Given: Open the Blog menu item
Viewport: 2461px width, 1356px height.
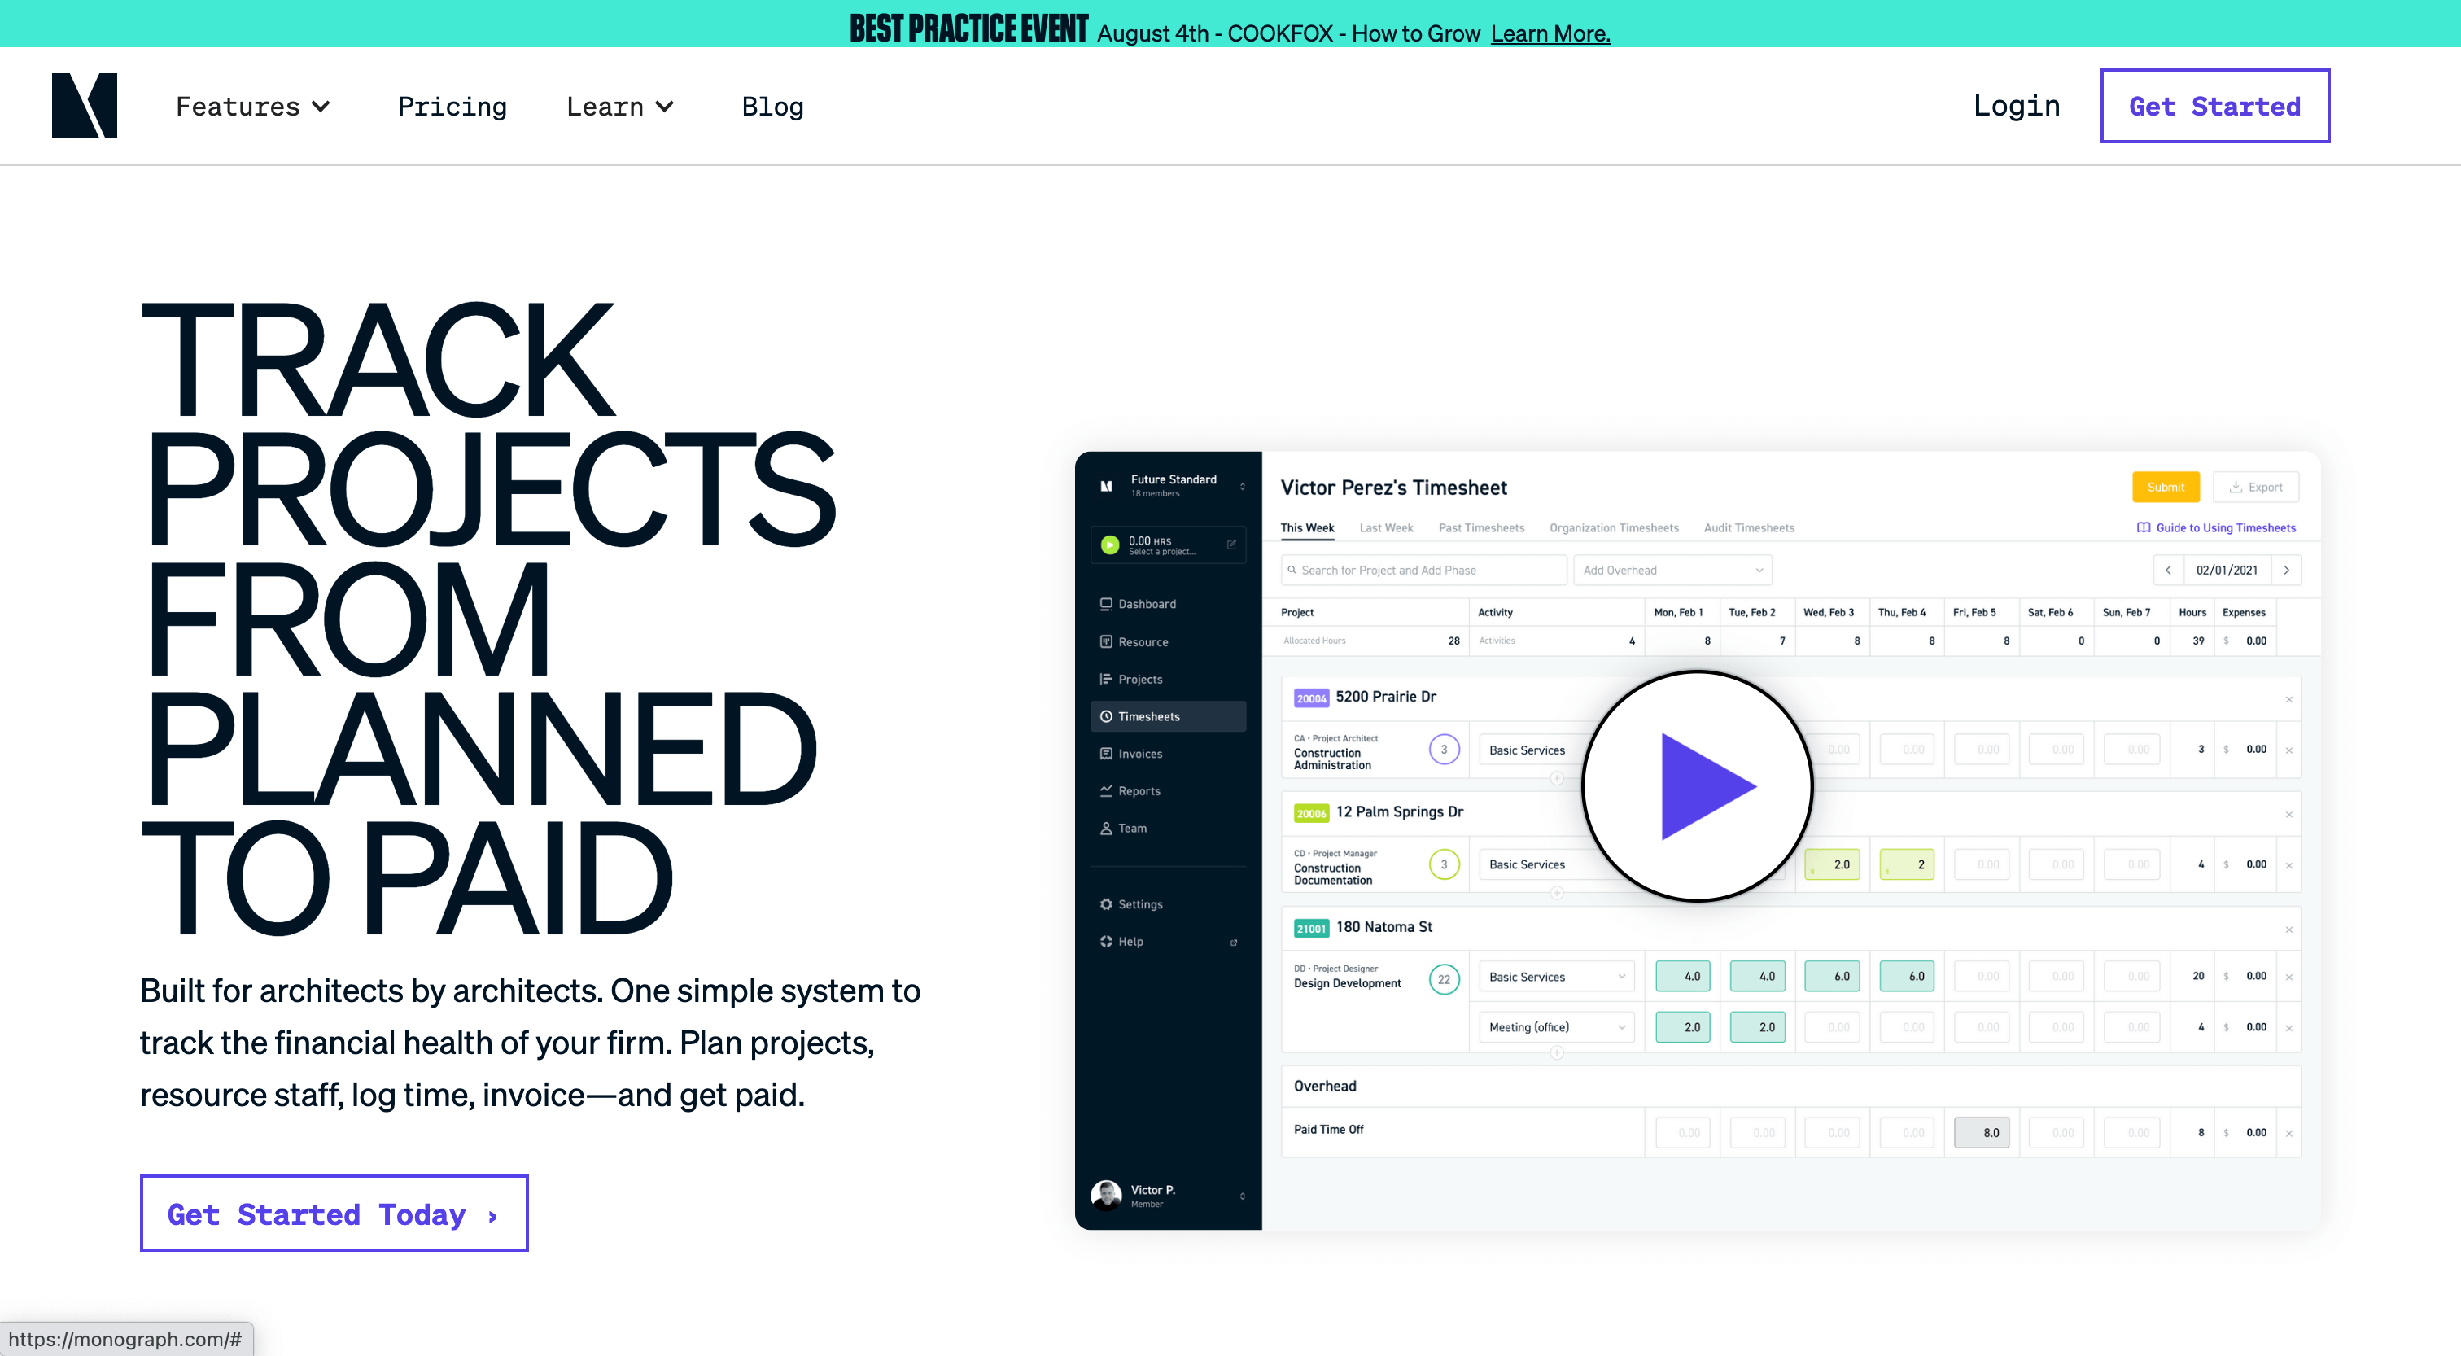Looking at the screenshot, I should pyautogui.click(x=772, y=106).
